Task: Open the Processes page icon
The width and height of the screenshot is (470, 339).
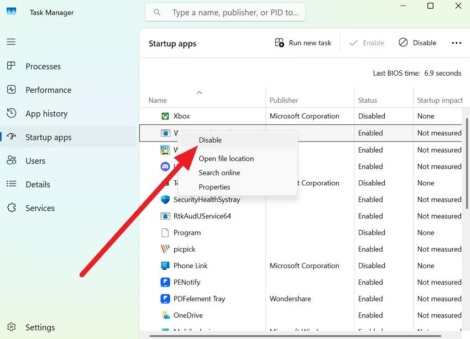Action: [11, 66]
